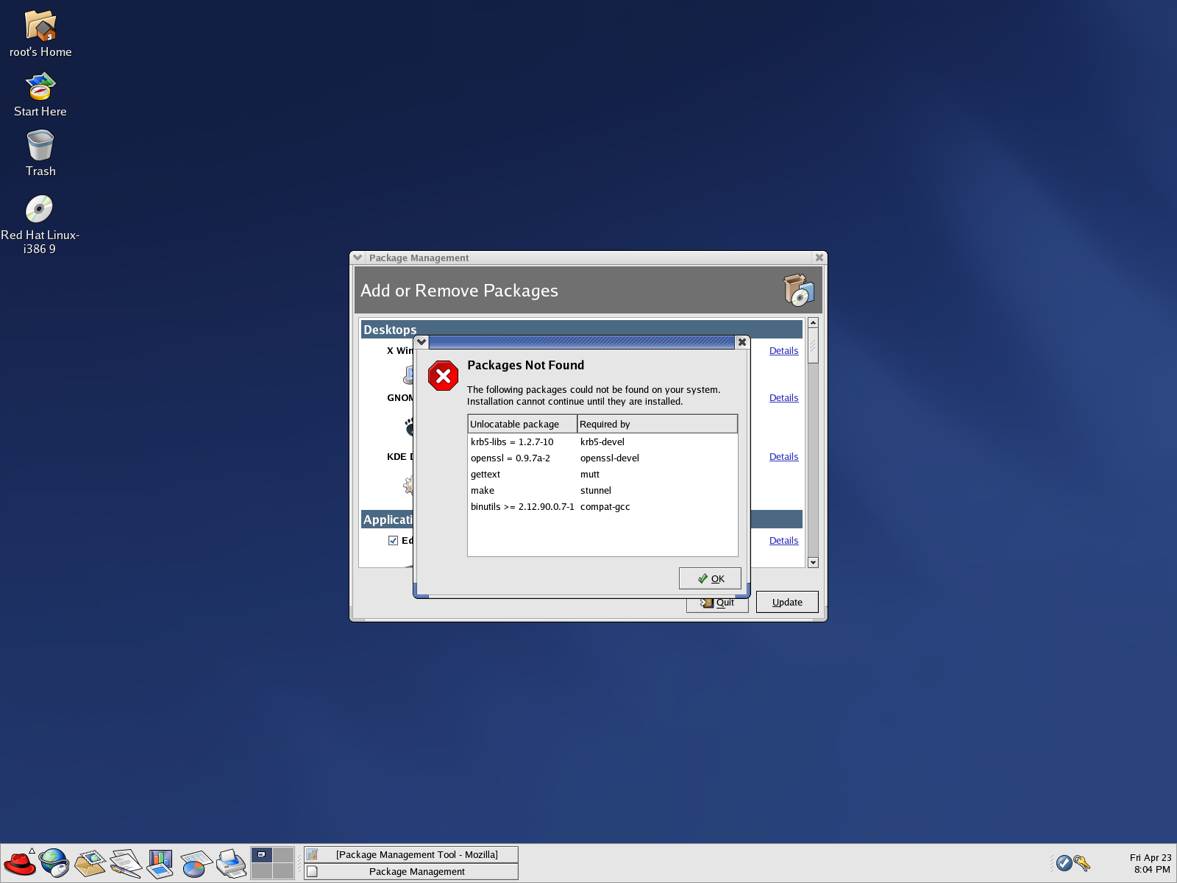The height and width of the screenshot is (883, 1177).
Task: Switch to the bottom-left workspace
Action: (x=262, y=870)
